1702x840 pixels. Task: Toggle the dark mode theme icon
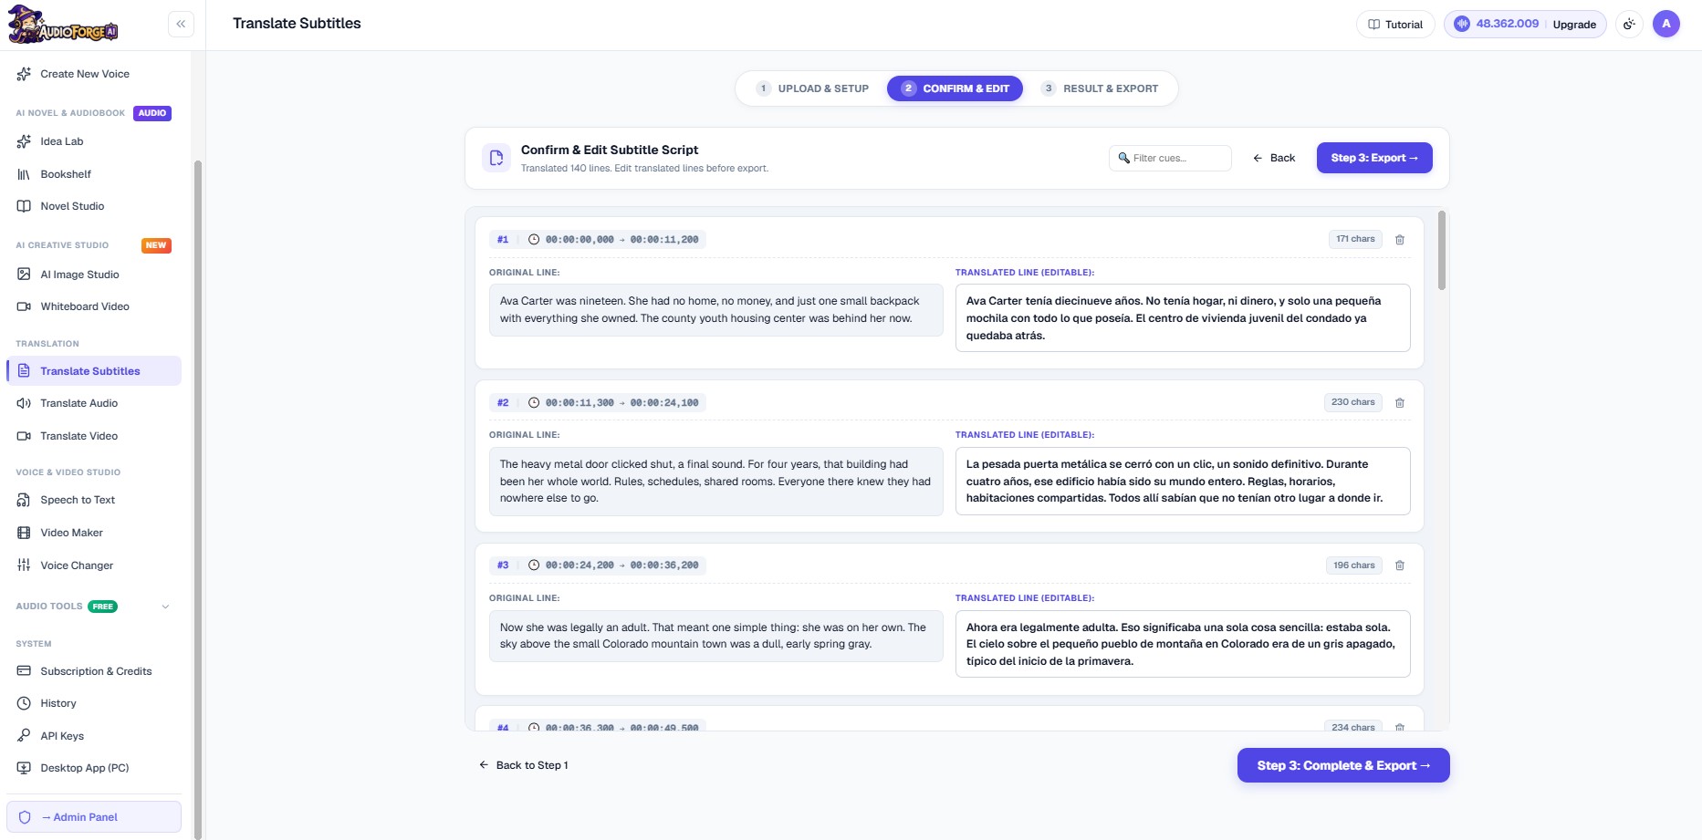click(1629, 25)
